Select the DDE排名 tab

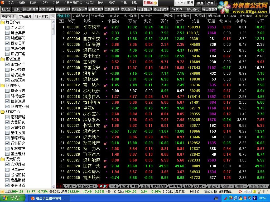point(114,16)
